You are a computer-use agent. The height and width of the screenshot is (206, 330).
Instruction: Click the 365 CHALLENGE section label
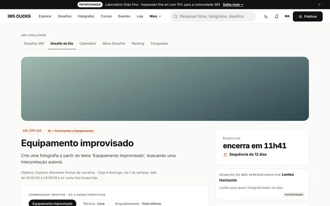coord(34,35)
